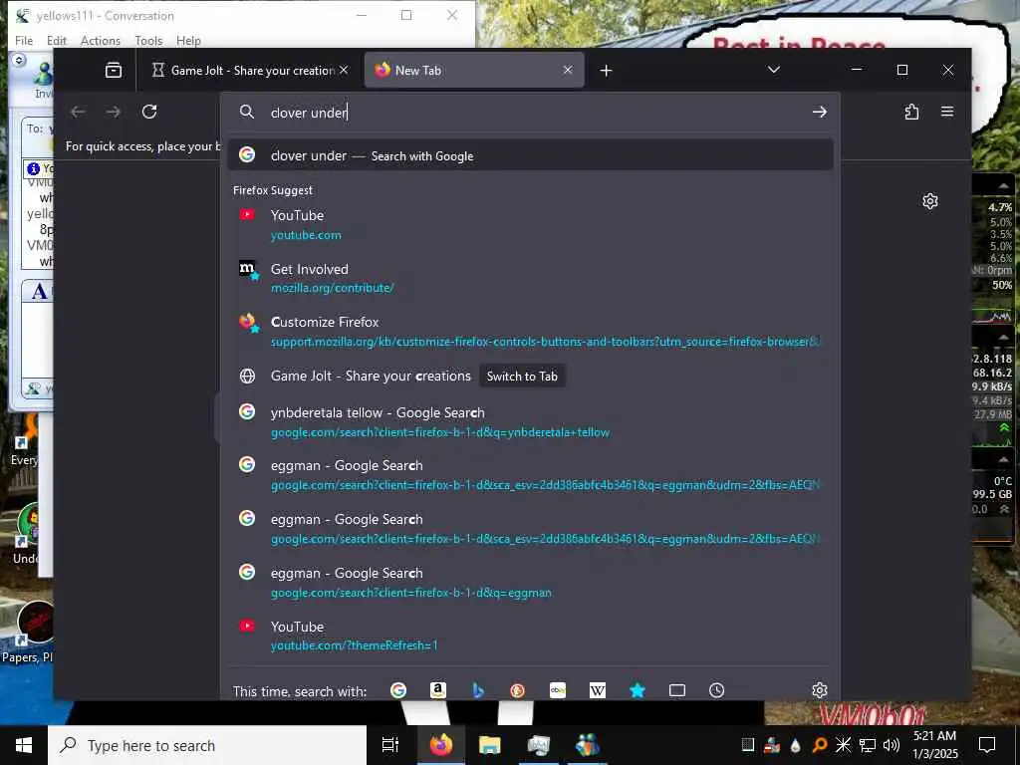
Task: Open the Get Involved mozilla.org suggestion
Action: pos(530,278)
